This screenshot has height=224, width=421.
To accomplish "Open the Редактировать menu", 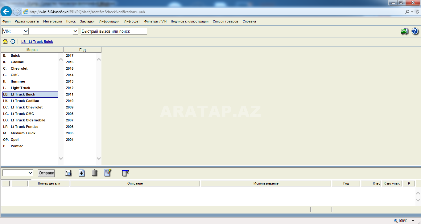I will point(27,21).
